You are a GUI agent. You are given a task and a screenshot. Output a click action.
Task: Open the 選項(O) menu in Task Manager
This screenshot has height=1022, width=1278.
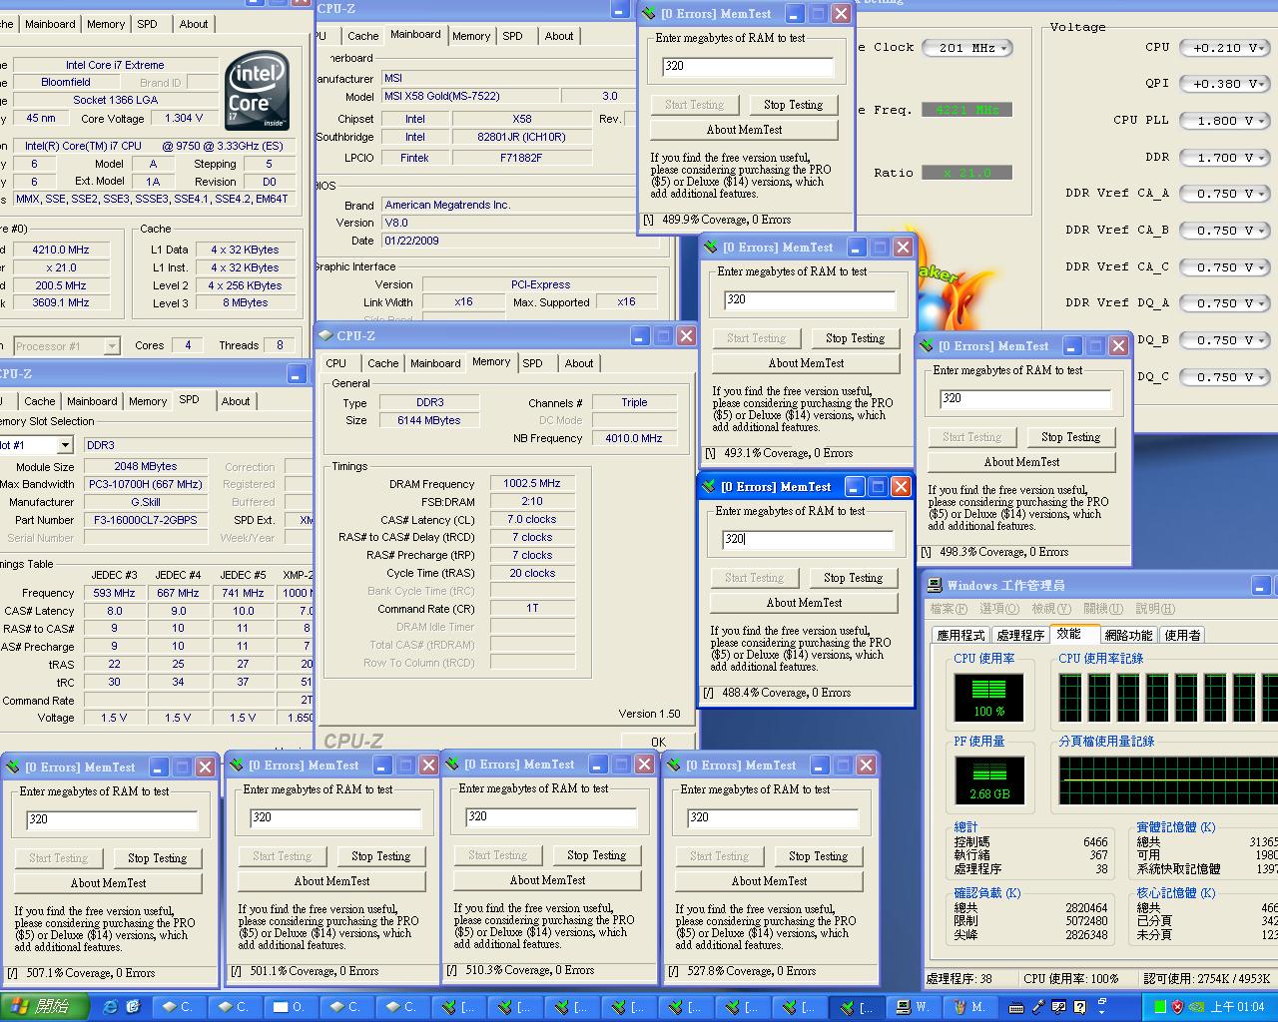[x=999, y=609]
